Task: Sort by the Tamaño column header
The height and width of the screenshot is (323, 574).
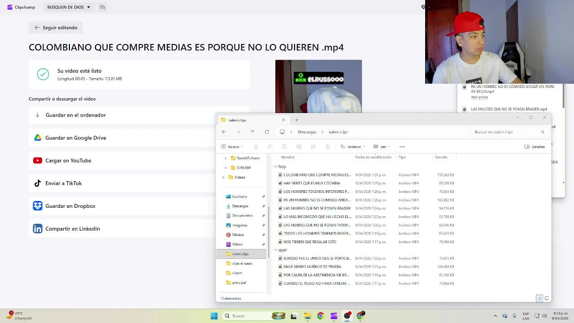Action: point(441,157)
